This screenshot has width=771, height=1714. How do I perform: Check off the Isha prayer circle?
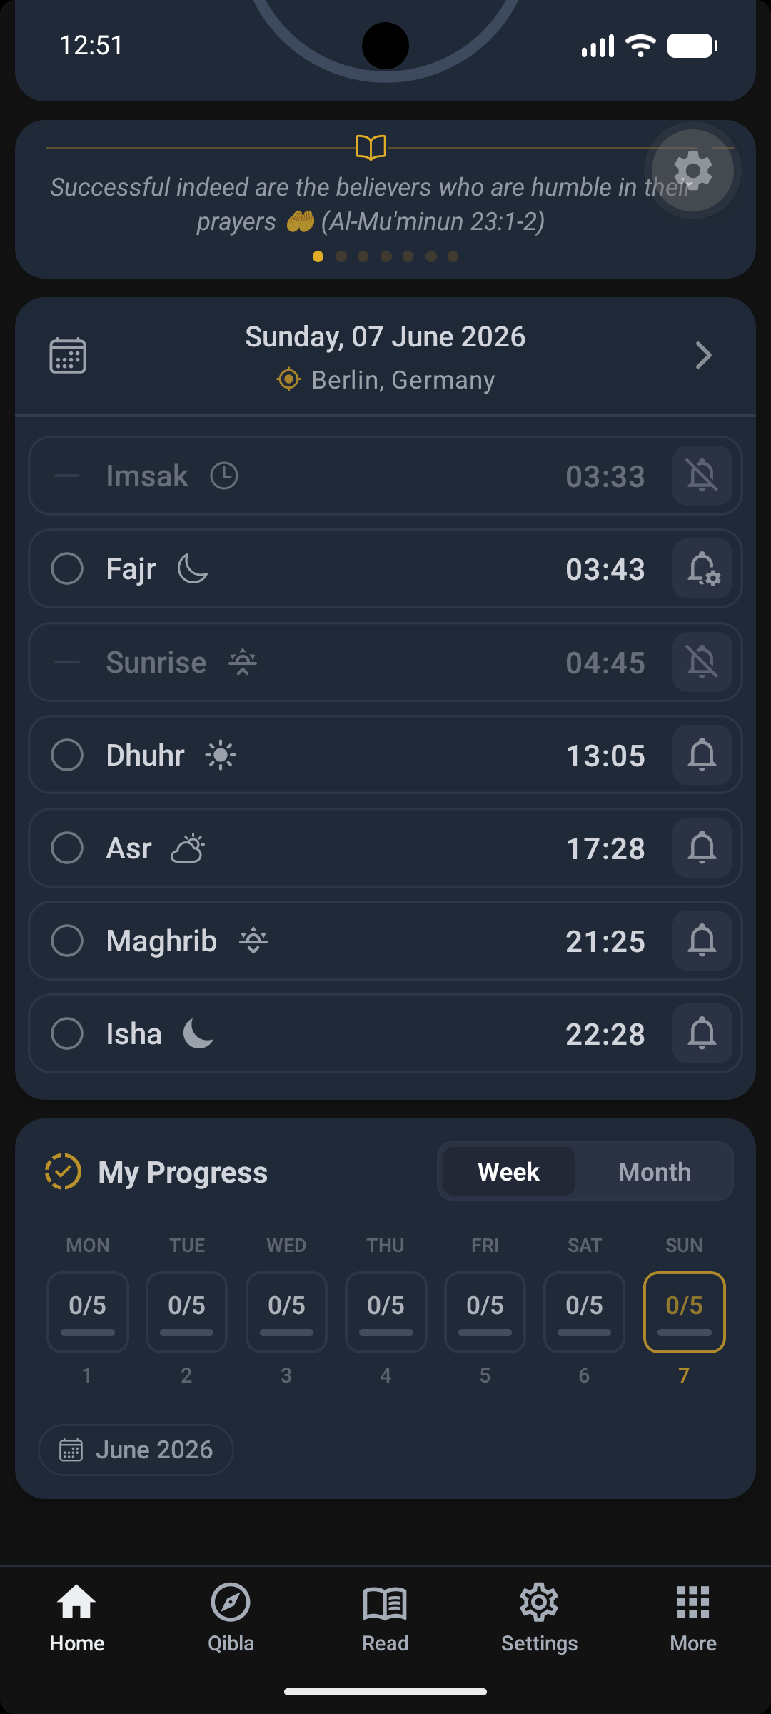click(x=67, y=1033)
